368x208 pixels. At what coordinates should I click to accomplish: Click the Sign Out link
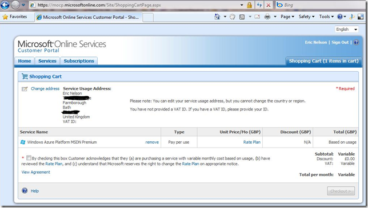pos(340,42)
